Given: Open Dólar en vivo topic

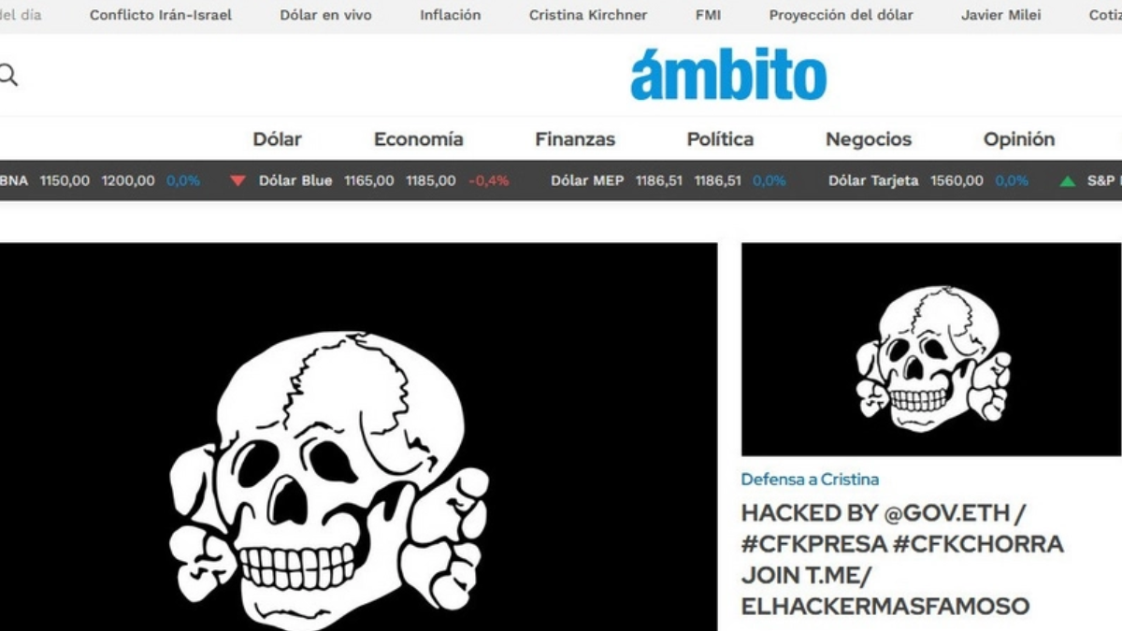Looking at the screenshot, I should coord(325,15).
